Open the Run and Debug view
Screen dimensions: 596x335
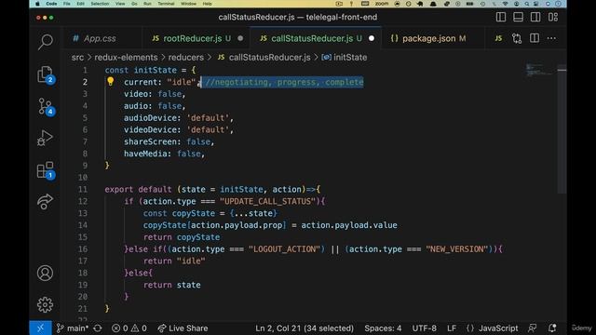45,139
